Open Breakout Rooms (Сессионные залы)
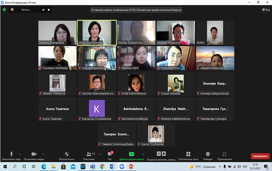 (188, 155)
